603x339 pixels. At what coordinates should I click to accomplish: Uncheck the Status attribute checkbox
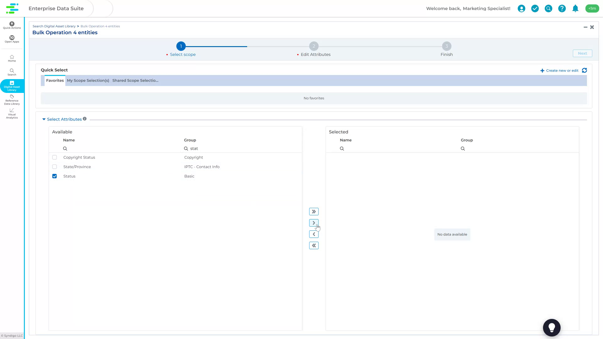tap(54, 176)
